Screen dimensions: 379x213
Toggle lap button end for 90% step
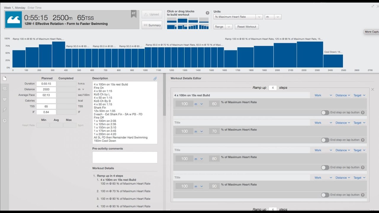click(x=325, y=195)
